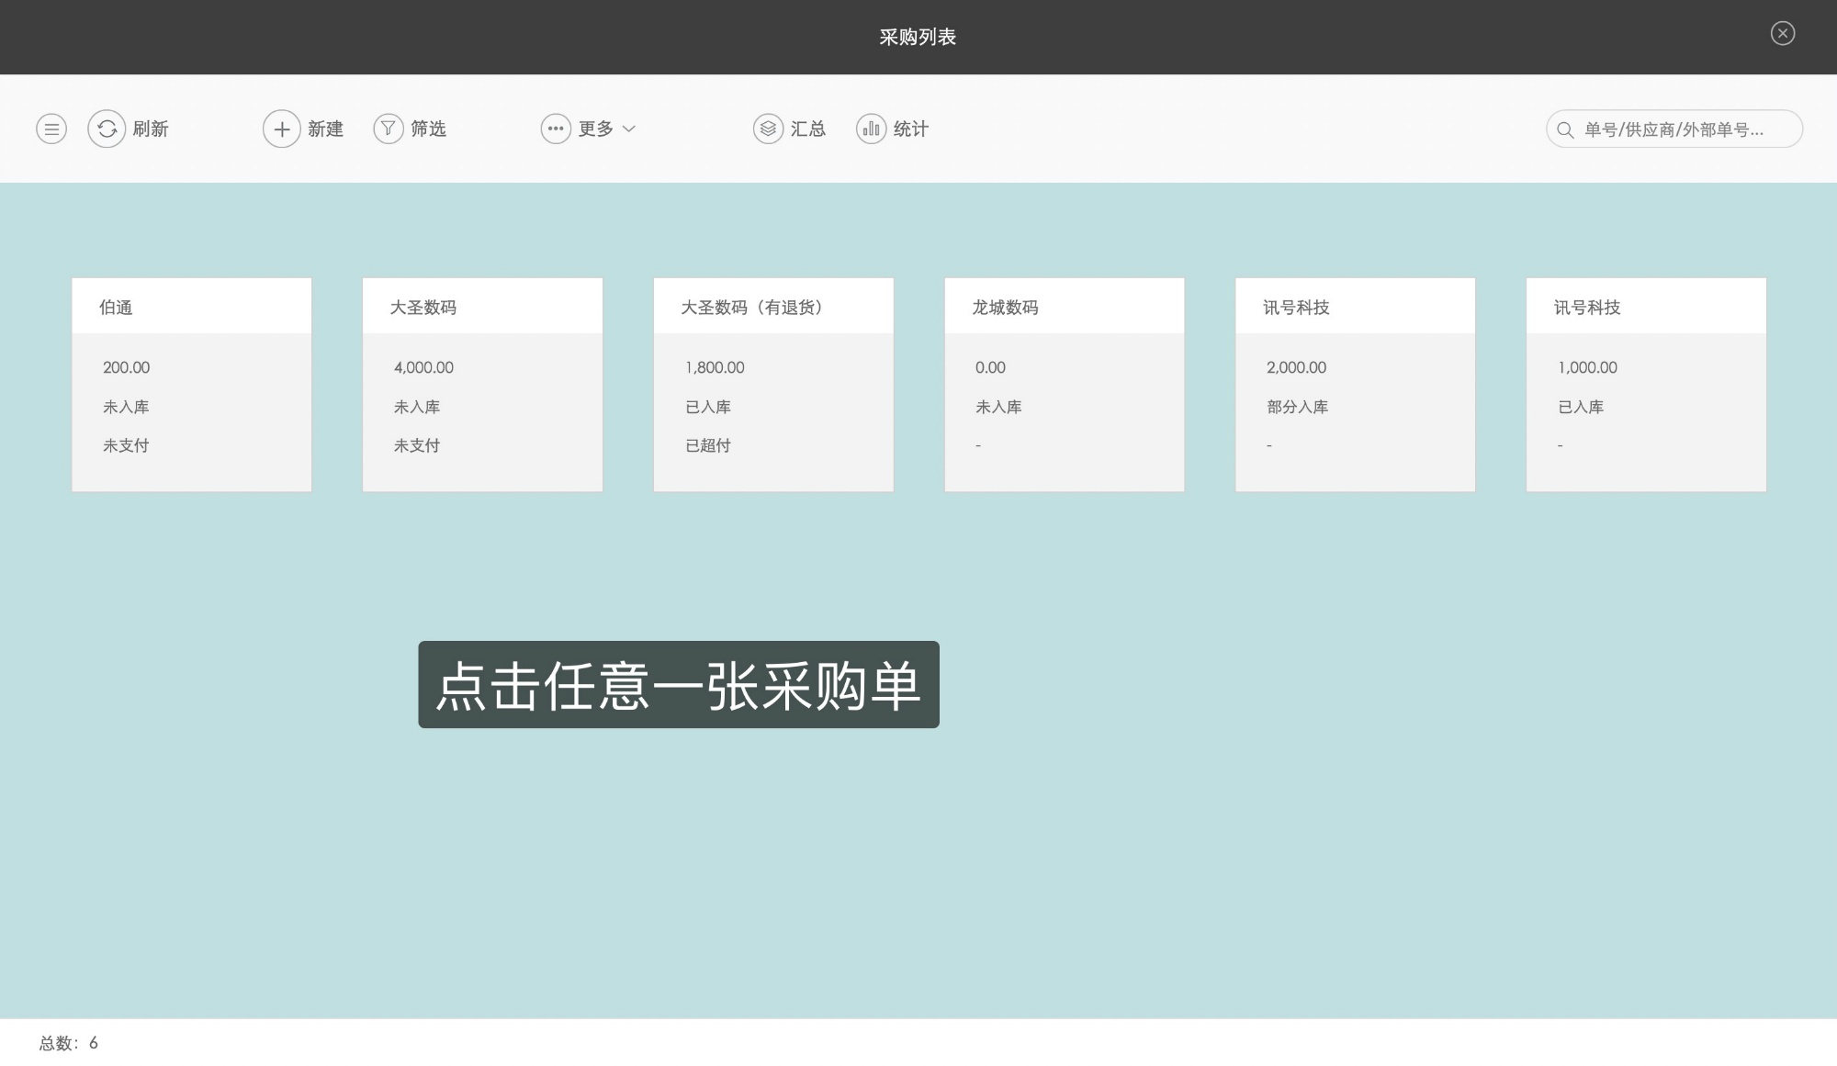Close the 采购列表 window
Screen dimensions: 1837x1066
1782,34
